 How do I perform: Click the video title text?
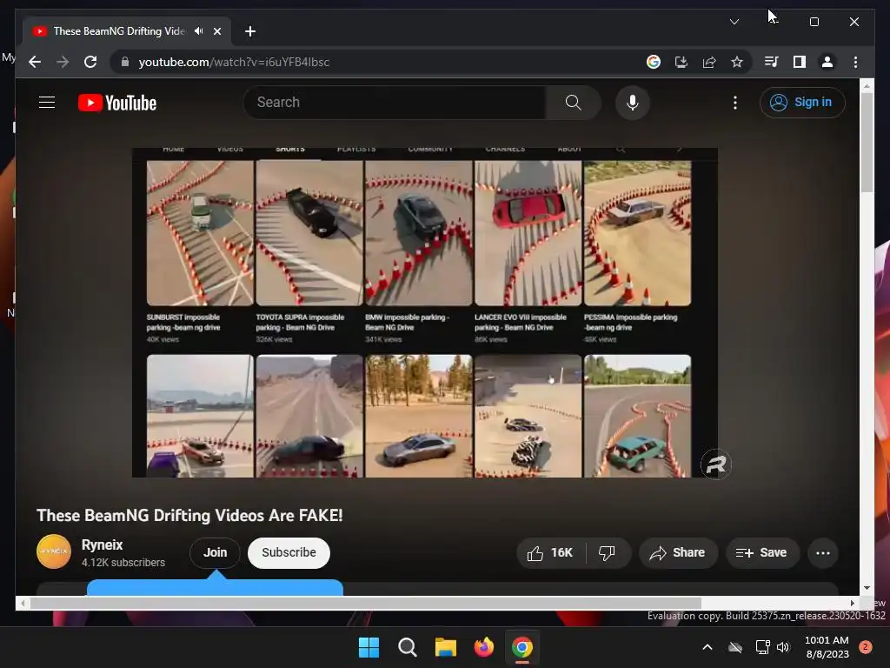tap(189, 515)
